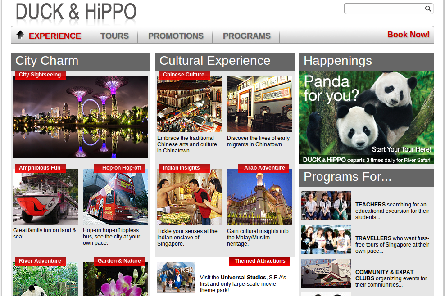Select the River Adventure tag
Screen dimensions: 445x296
click(40, 261)
